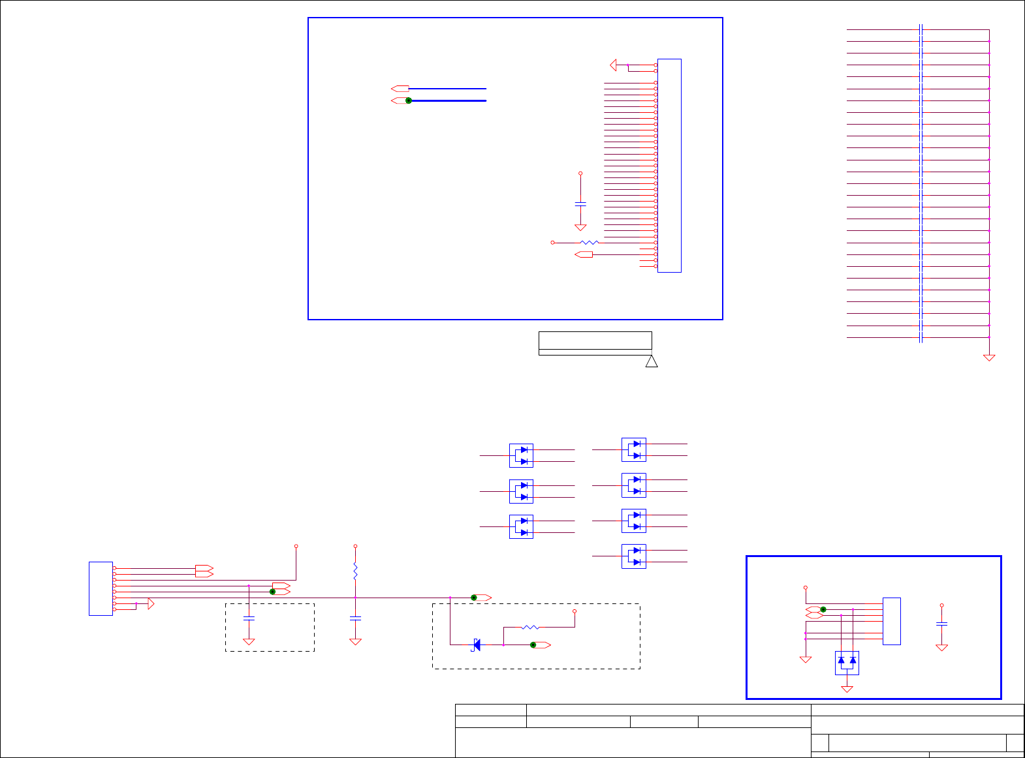This screenshot has width=1025, height=758.
Task: Select the empty label box beneath the top frame
Action: coord(595,343)
